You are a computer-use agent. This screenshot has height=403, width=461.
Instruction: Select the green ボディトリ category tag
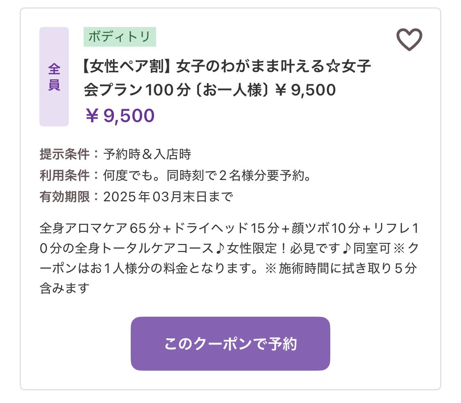pyautogui.click(x=120, y=37)
